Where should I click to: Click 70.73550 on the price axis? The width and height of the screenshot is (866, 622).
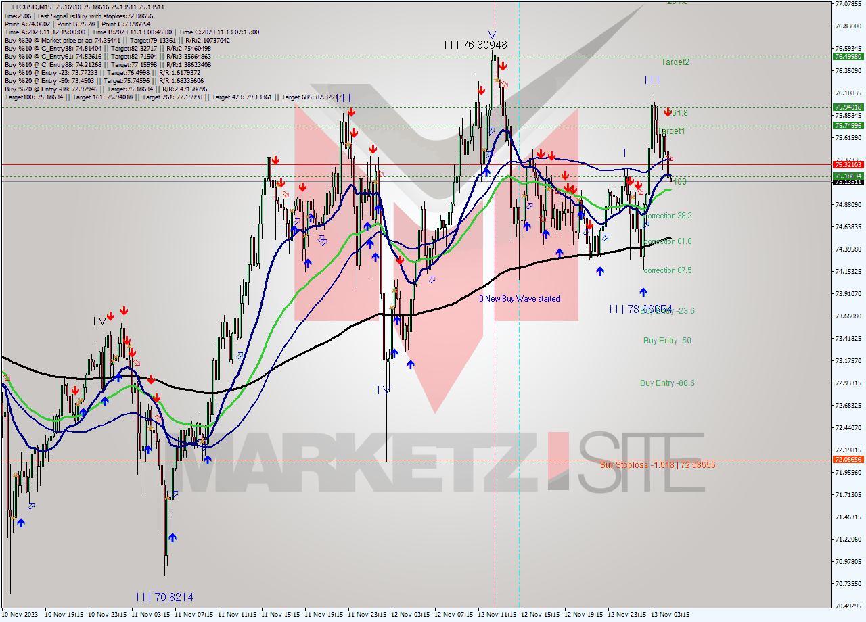(x=848, y=584)
